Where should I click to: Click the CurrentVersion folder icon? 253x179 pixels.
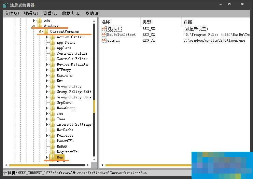pyautogui.click(x=46, y=31)
